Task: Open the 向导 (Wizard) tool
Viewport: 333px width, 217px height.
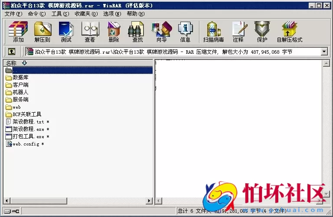Action: [161, 32]
